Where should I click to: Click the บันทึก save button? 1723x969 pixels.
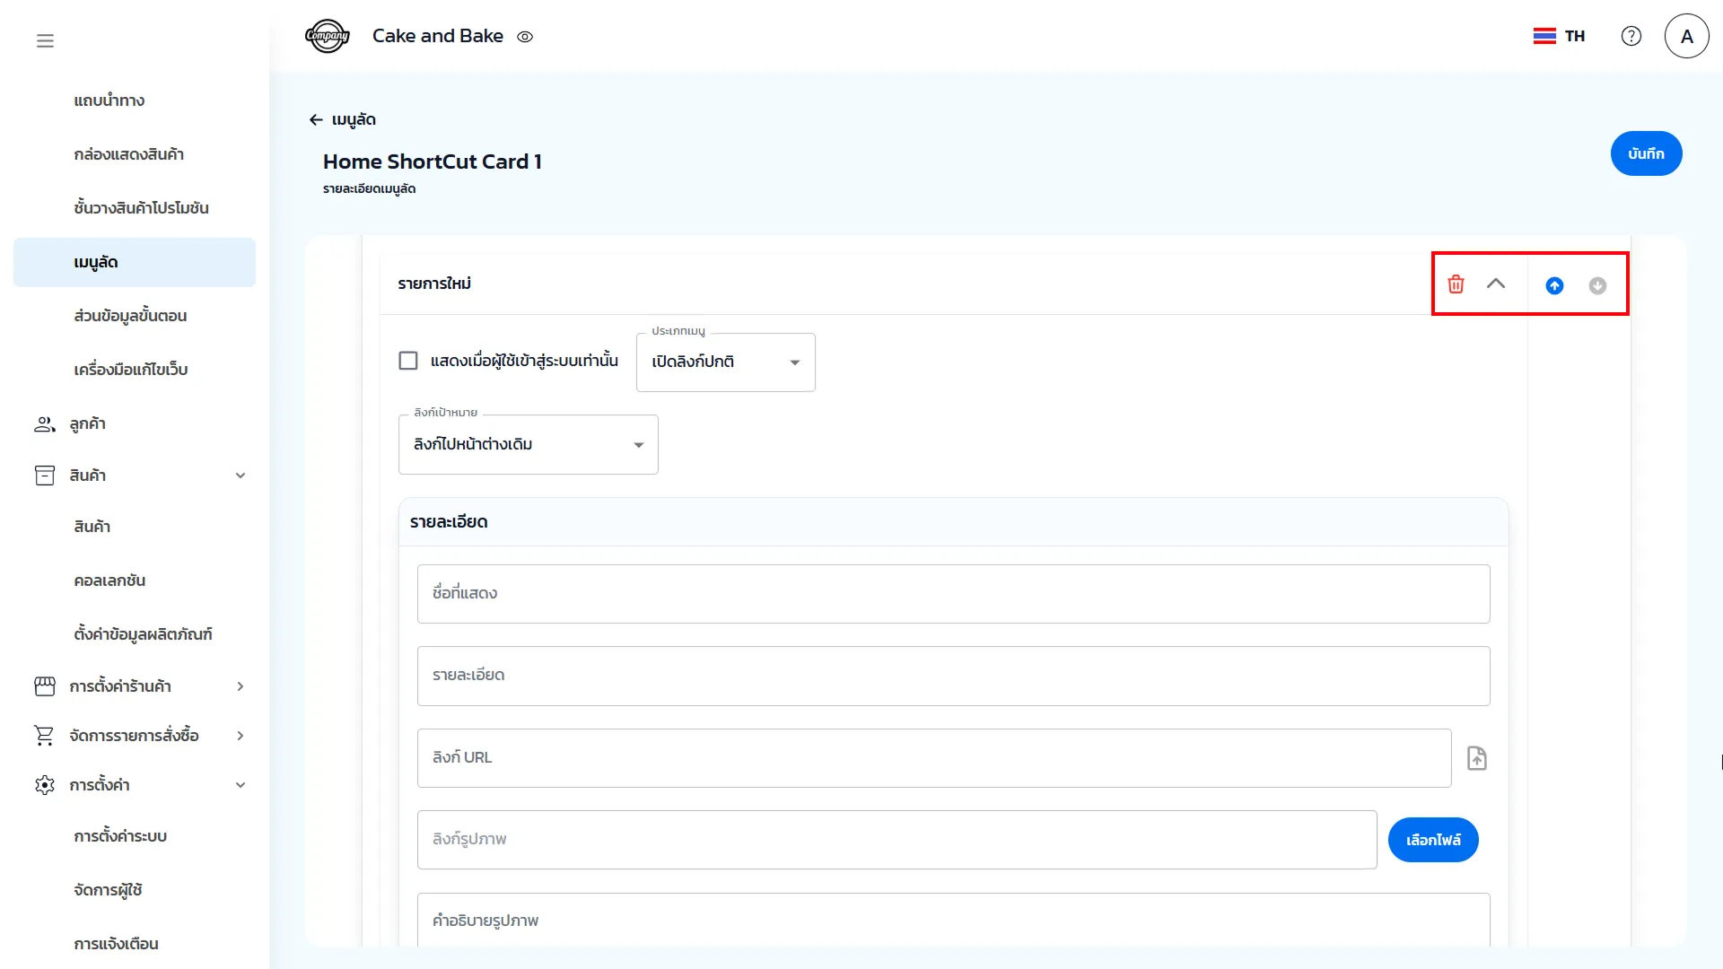[1646, 153]
